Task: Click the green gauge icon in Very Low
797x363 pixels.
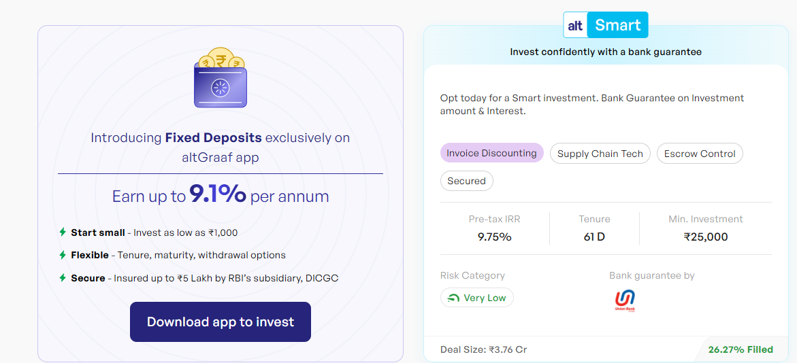Action: [x=453, y=298]
